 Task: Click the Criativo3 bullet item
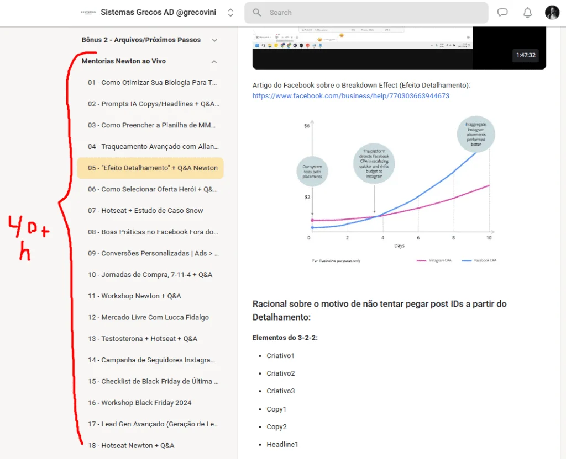[x=280, y=391]
